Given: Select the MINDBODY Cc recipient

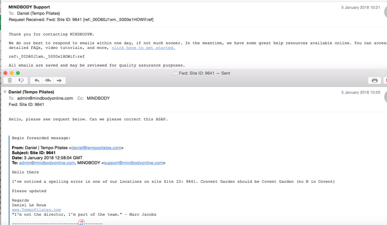Looking at the screenshot, I should click(x=98, y=98).
